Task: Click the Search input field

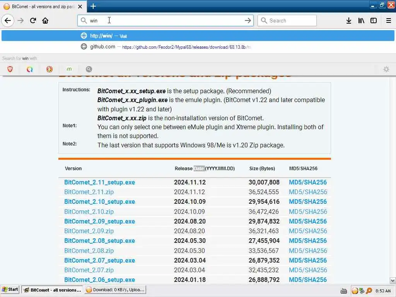Action: (287, 20)
